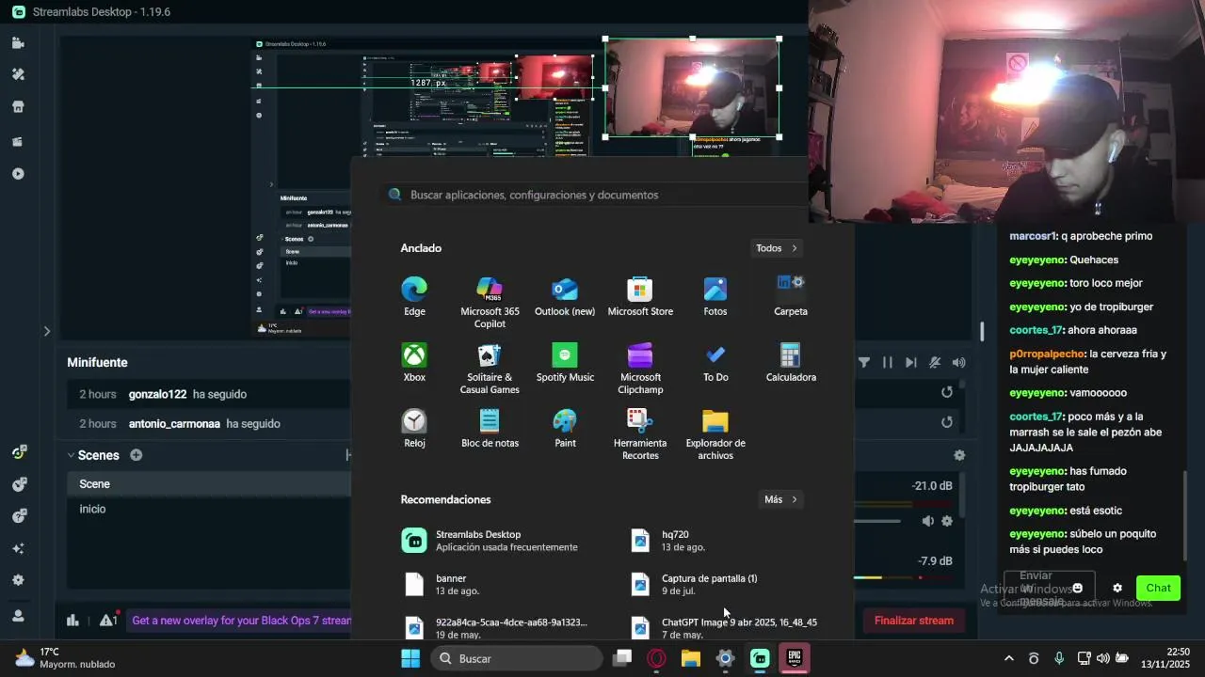Focus the Start menu search field
The height and width of the screenshot is (677, 1205).
[595, 195]
